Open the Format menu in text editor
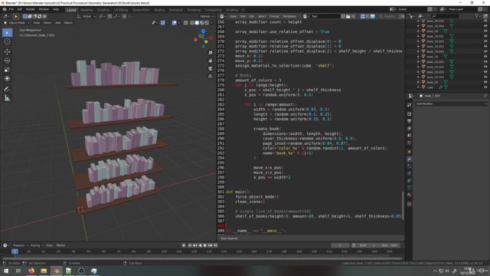The height and width of the screenshot is (276, 490). click(274, 16)
